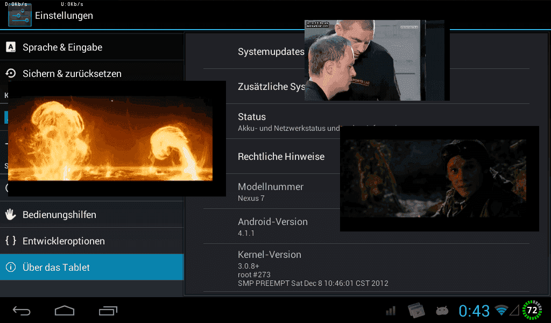This screenshot has height=323, width=551.
Task: Tap the mobile signal triangle icon
Action: click(x=514, y=310)
